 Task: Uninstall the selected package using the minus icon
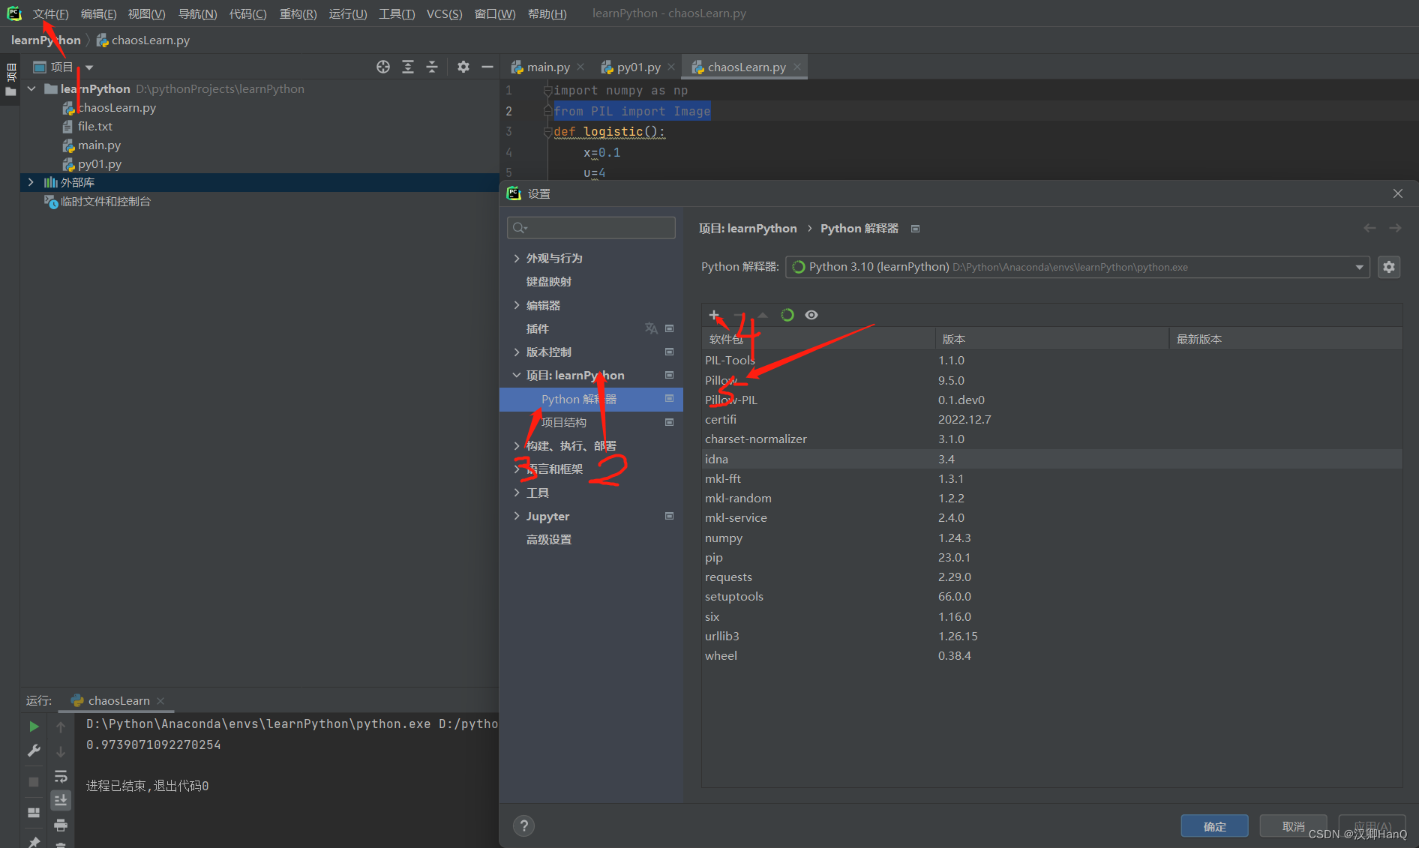click(x=738, y=315)
